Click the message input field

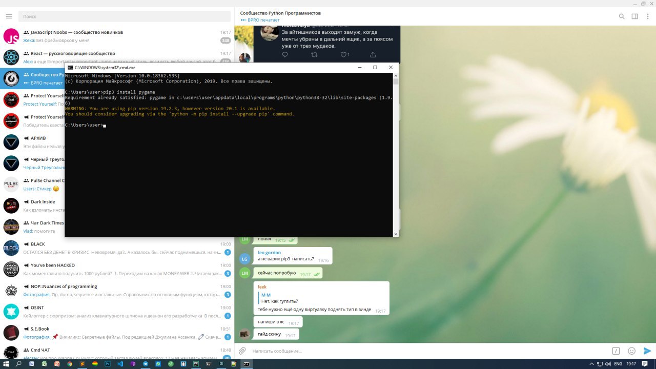pos(429,351)
